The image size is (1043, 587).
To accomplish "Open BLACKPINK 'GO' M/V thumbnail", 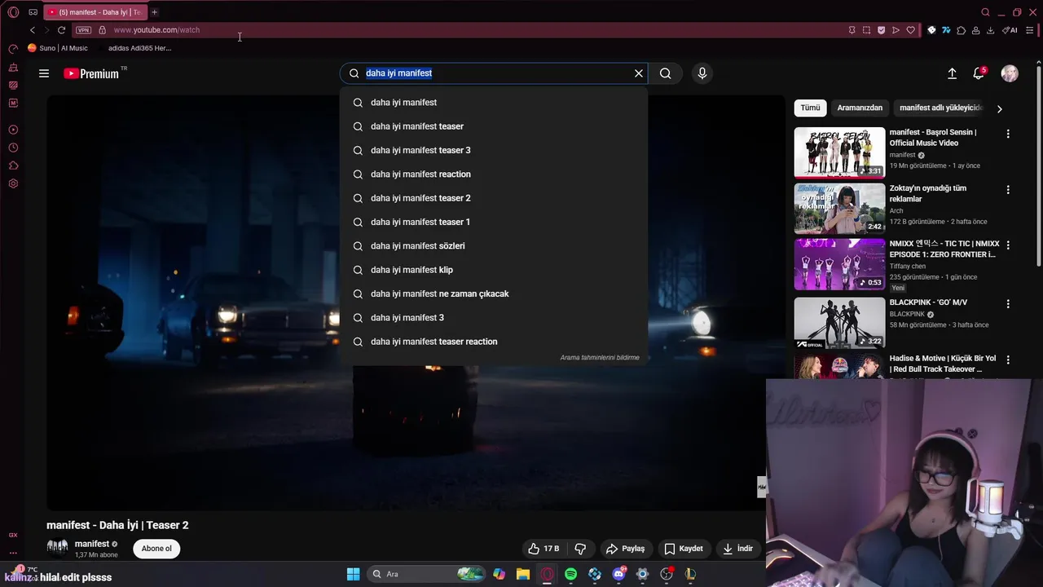I will [839, 322].
